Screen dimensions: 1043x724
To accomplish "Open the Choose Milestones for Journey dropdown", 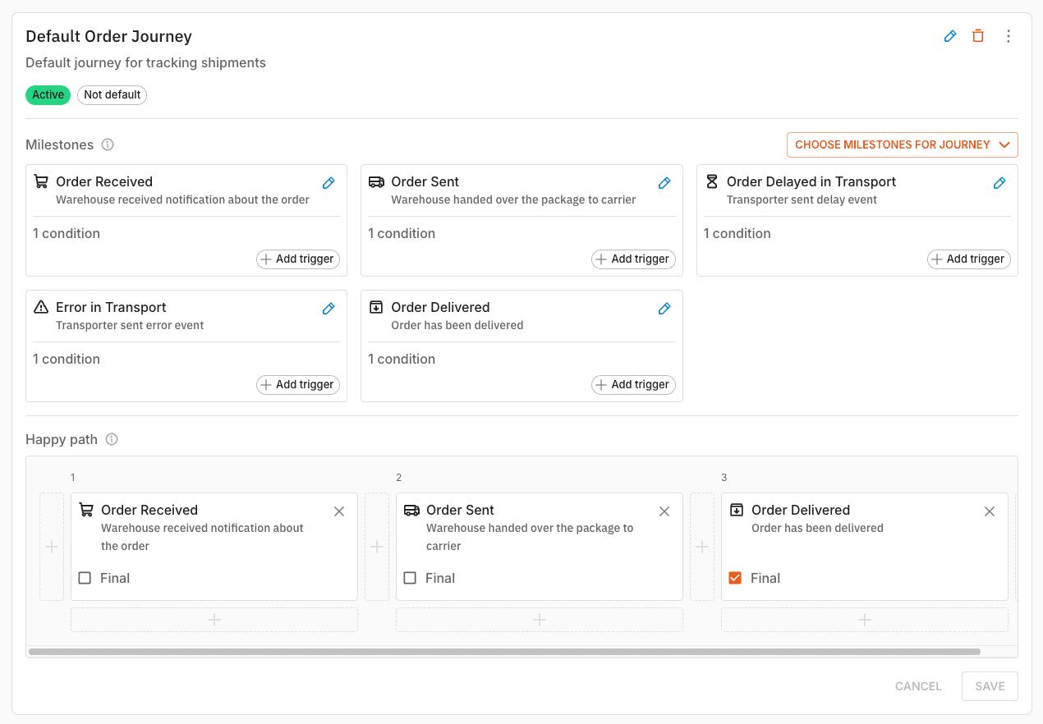I will point(901,144).
